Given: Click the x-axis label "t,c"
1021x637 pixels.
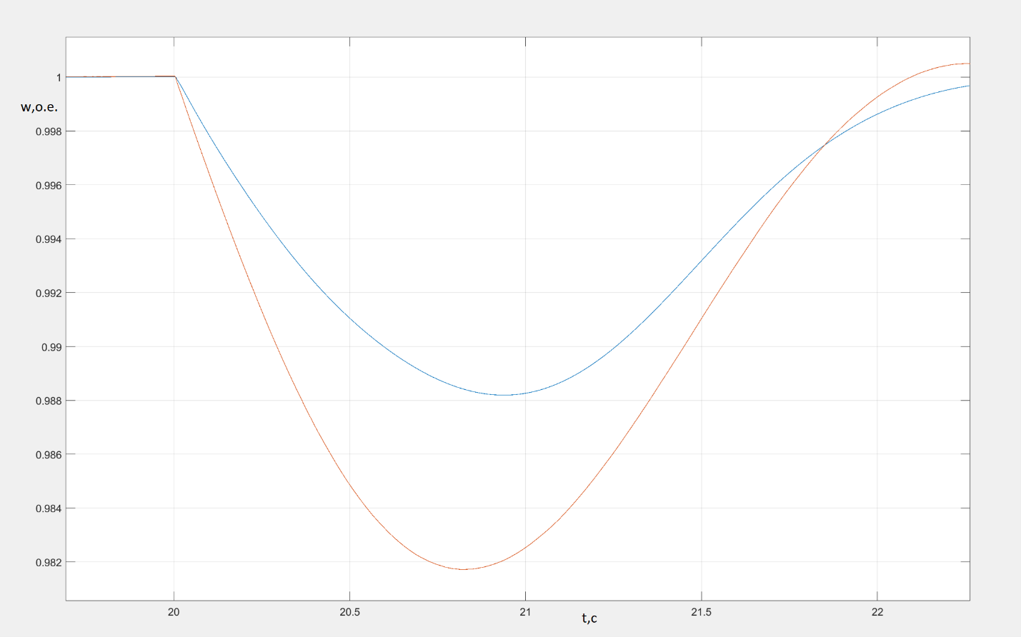Looking at the screenshot, I should 589,618.
